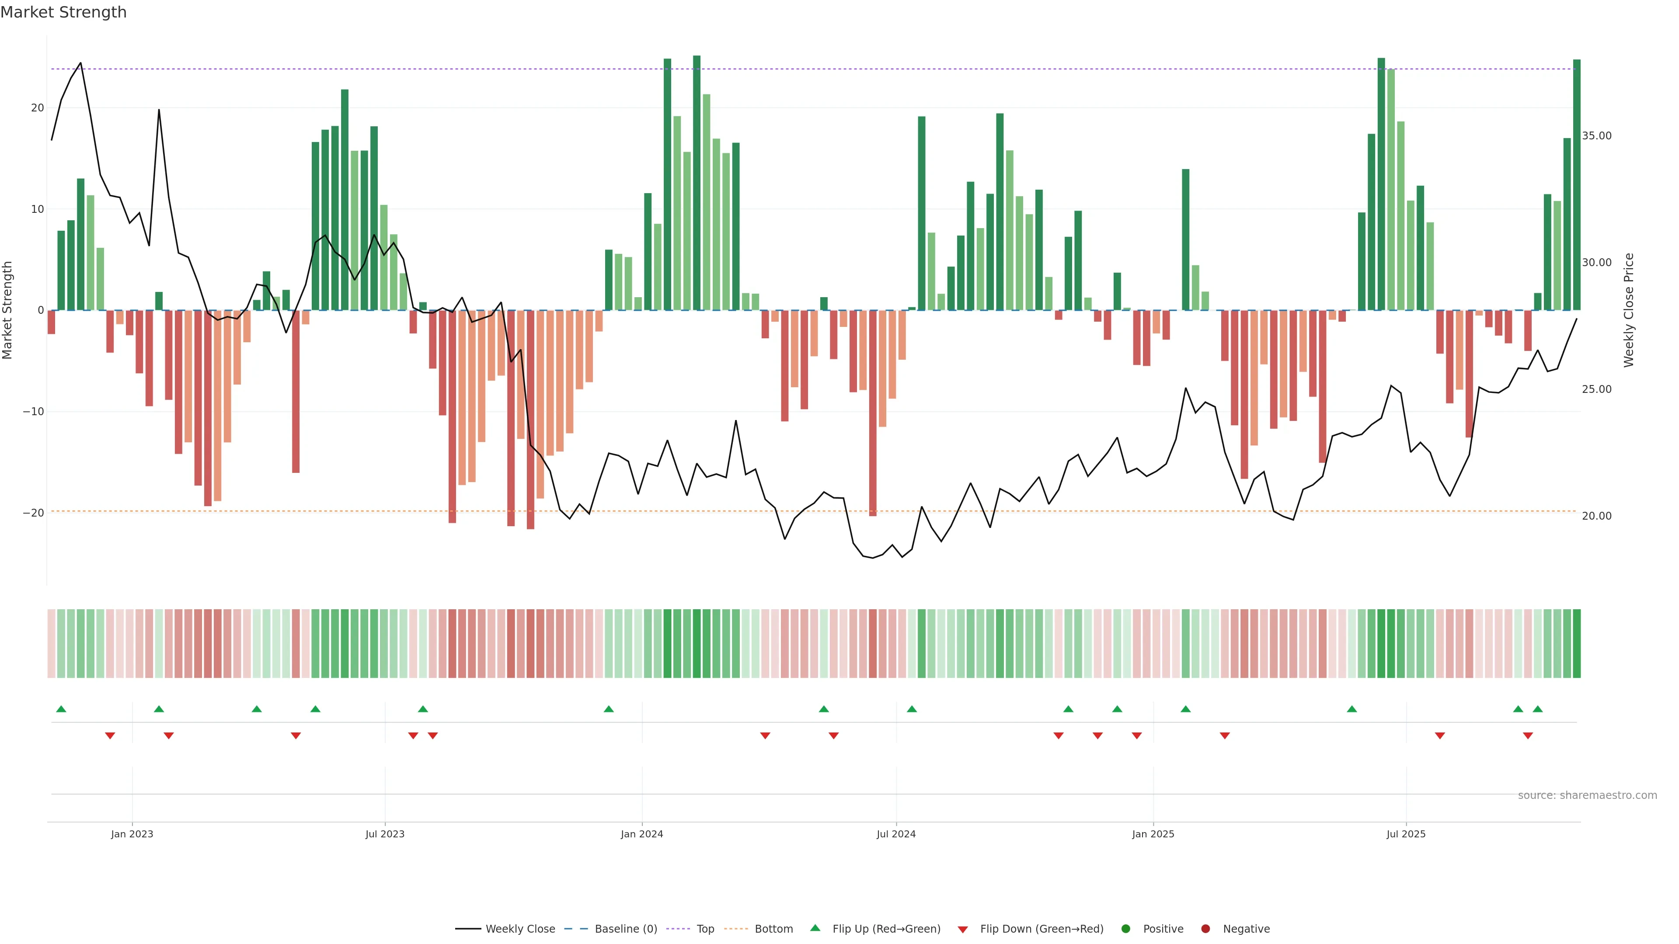Click the Market Strength chart title
This screenshot has width=1679, height=944.
pos(63,12)
